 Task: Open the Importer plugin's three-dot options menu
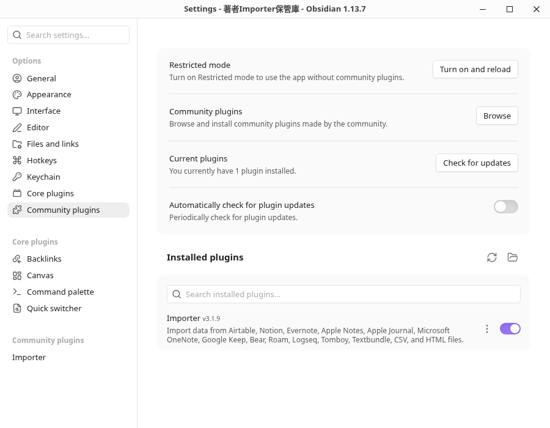[x=487, y=329]
